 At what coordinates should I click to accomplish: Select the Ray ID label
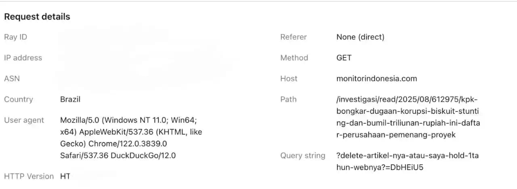click(16, 37)
